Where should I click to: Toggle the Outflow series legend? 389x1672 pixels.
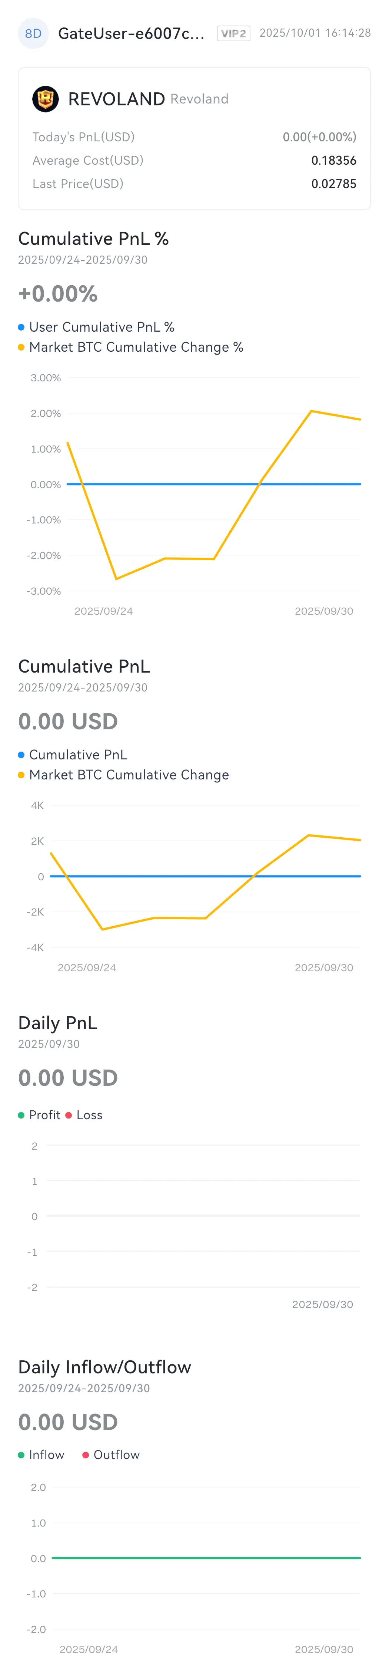(x=111, y=1455)
